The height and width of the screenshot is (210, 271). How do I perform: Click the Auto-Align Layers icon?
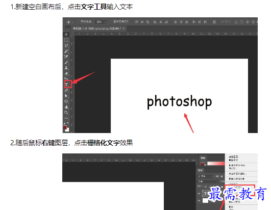(x=214, y=22)
